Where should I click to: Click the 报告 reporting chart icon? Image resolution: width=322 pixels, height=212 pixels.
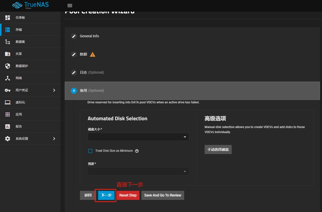(x=8, y=127)
